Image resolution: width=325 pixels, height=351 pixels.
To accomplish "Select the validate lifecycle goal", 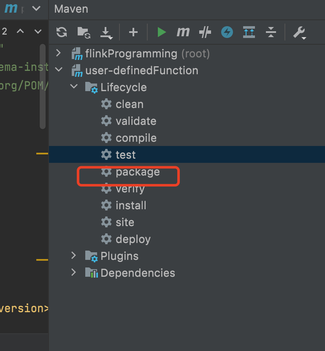I will coord(187,121).
